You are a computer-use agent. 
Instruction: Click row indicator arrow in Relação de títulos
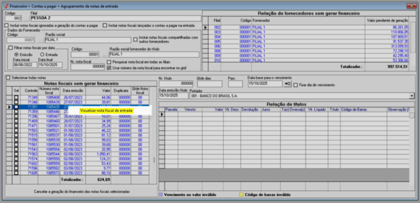162,114
